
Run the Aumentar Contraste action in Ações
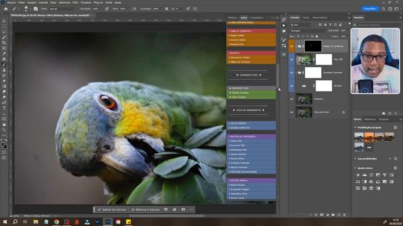click(251, 163)
